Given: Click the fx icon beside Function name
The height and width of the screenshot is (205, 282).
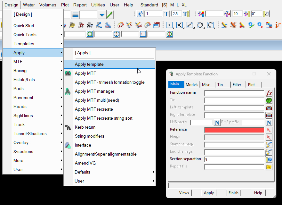Looking at the screenshot, I should (269, 93).
